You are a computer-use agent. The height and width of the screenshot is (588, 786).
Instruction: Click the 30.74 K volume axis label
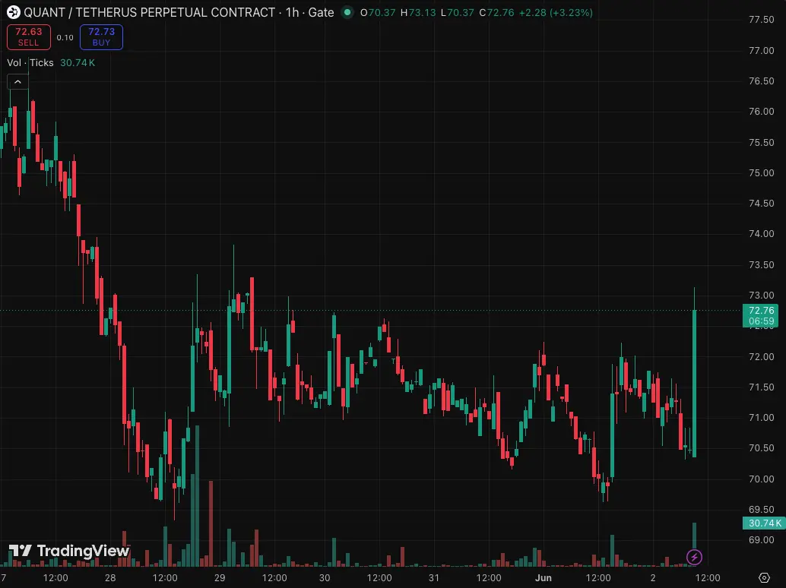pyautogui.click(x=764, y=523)
